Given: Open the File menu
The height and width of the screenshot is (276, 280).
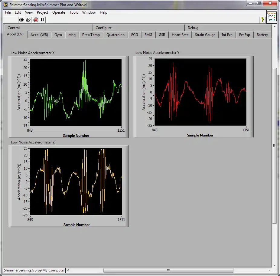Looking at the screenshot, I should coord(8,12).
